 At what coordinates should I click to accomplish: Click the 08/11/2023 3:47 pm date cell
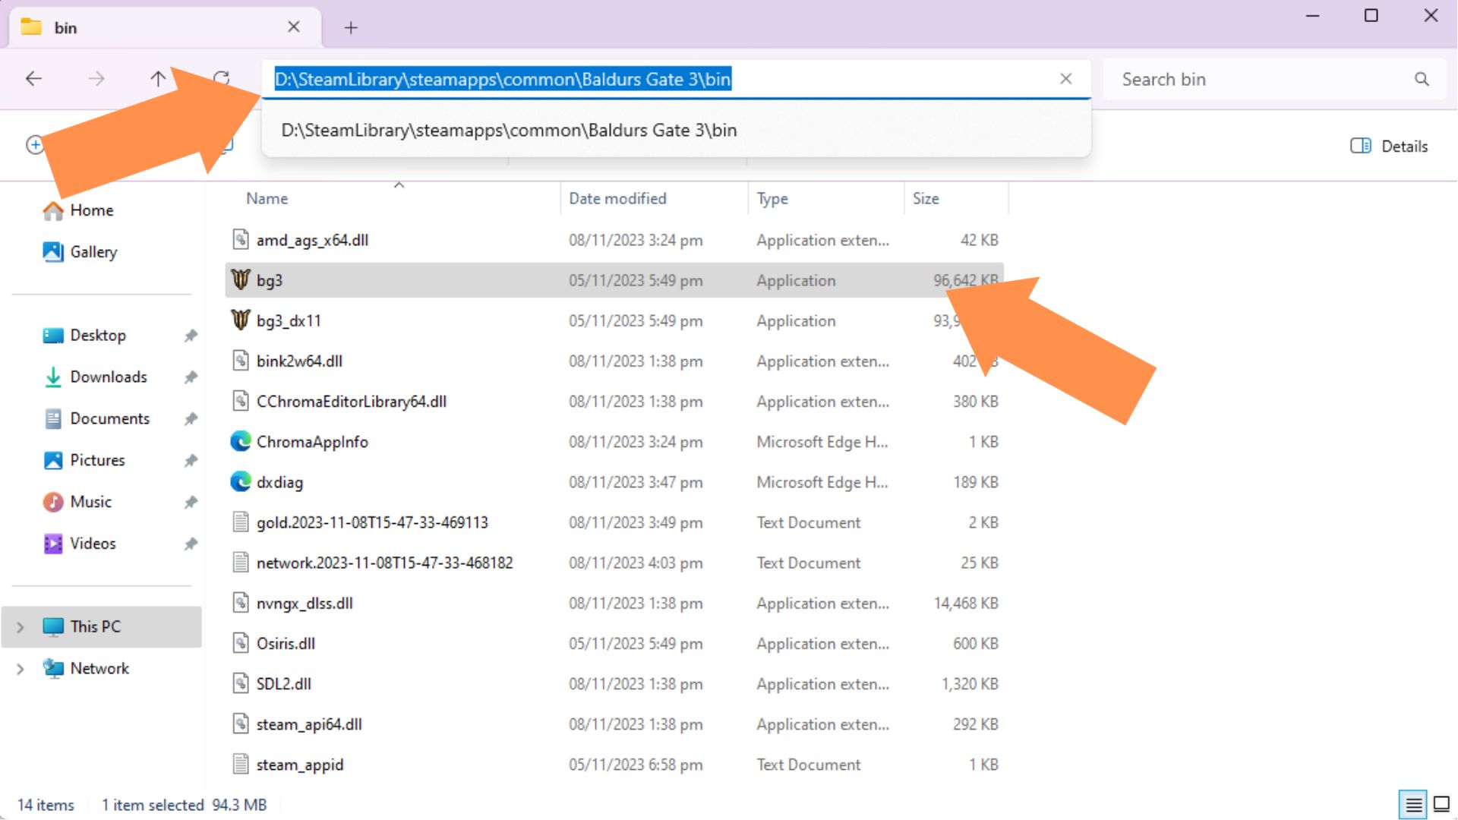[636, 482]
